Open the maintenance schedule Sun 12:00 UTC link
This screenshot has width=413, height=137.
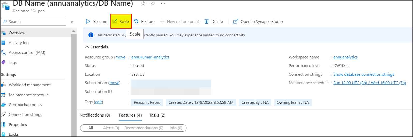point(370,83)
